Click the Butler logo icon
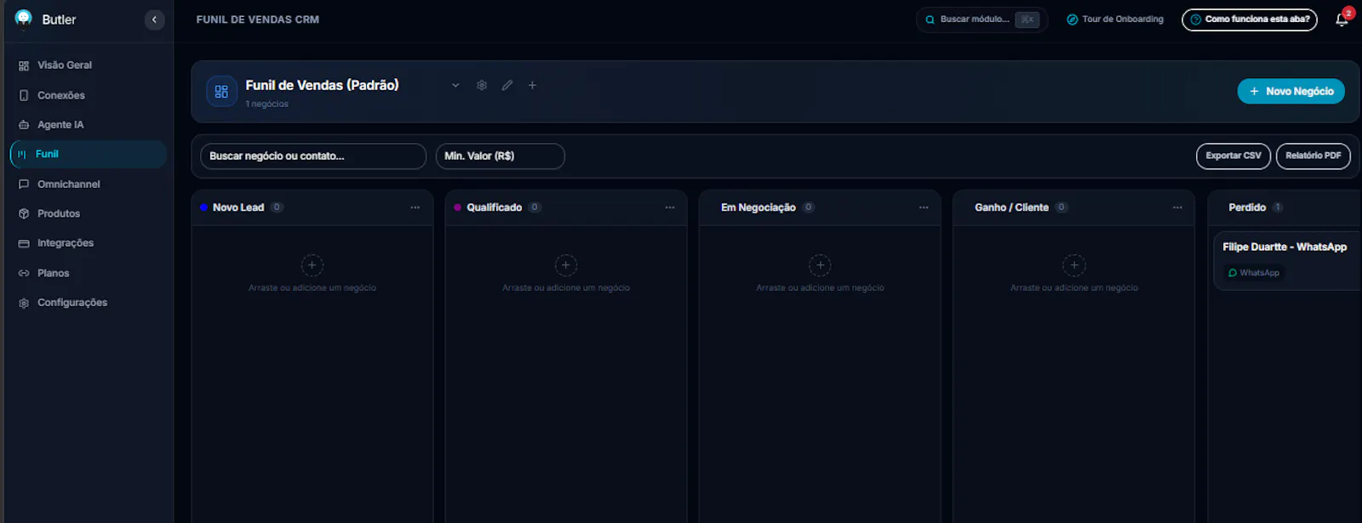This screenshot has height=523, width=1362. tap(24, 19)
